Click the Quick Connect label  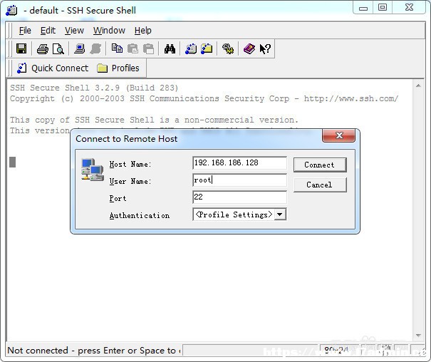click(60, 68)
